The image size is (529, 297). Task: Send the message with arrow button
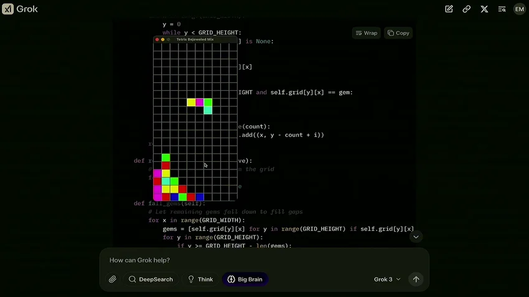coord(416,279)
